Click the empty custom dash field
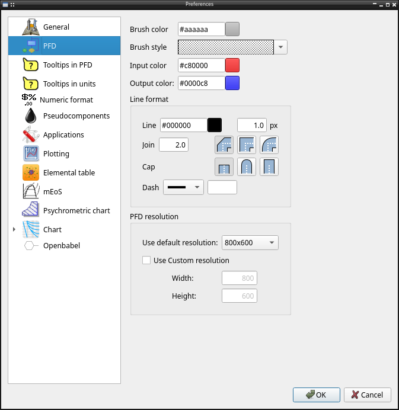Viewport: 399px width, 410px height. point(222,187)
